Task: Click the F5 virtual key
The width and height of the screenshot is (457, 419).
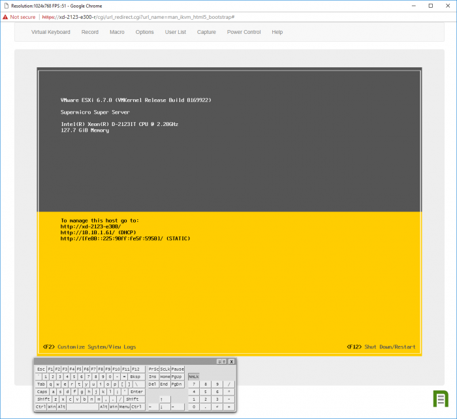Action: point(79,369)
